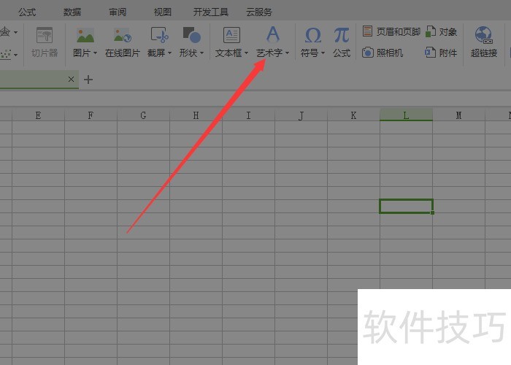Select column F header

pyautogui.click(x=91, y=115)
